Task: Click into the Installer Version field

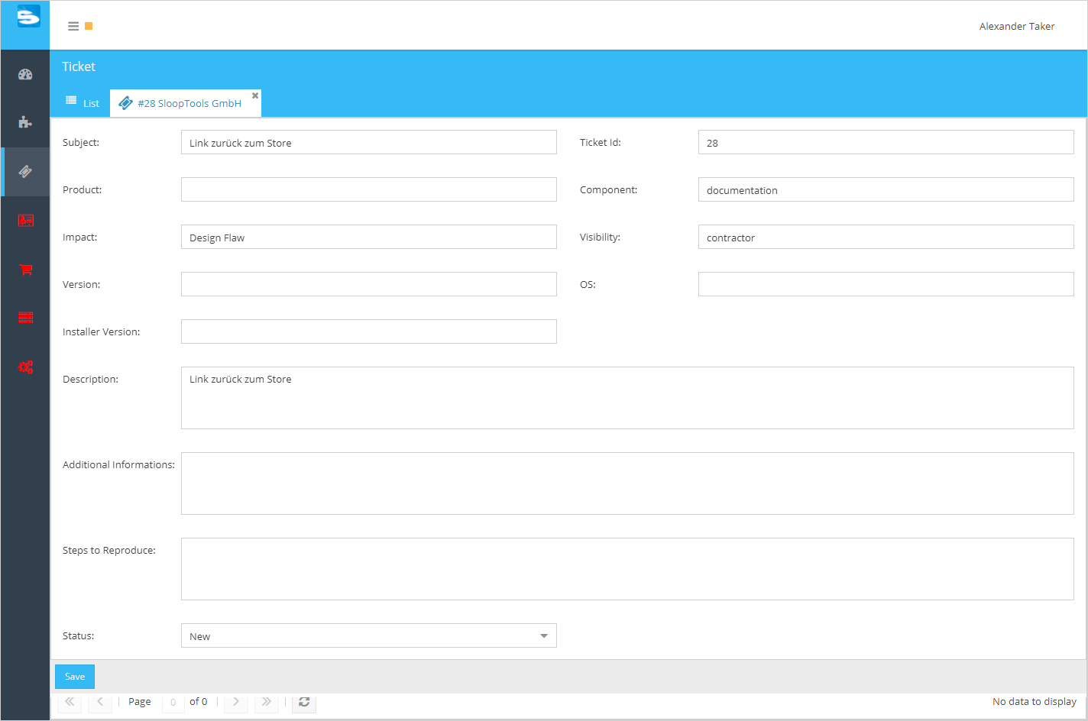Action: click(x=369, y=331)
